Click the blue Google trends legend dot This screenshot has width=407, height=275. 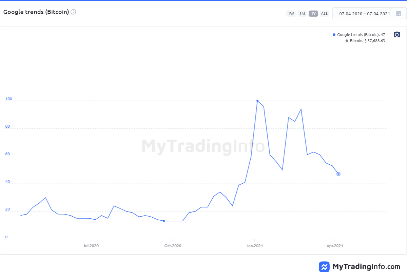point(334,35)
